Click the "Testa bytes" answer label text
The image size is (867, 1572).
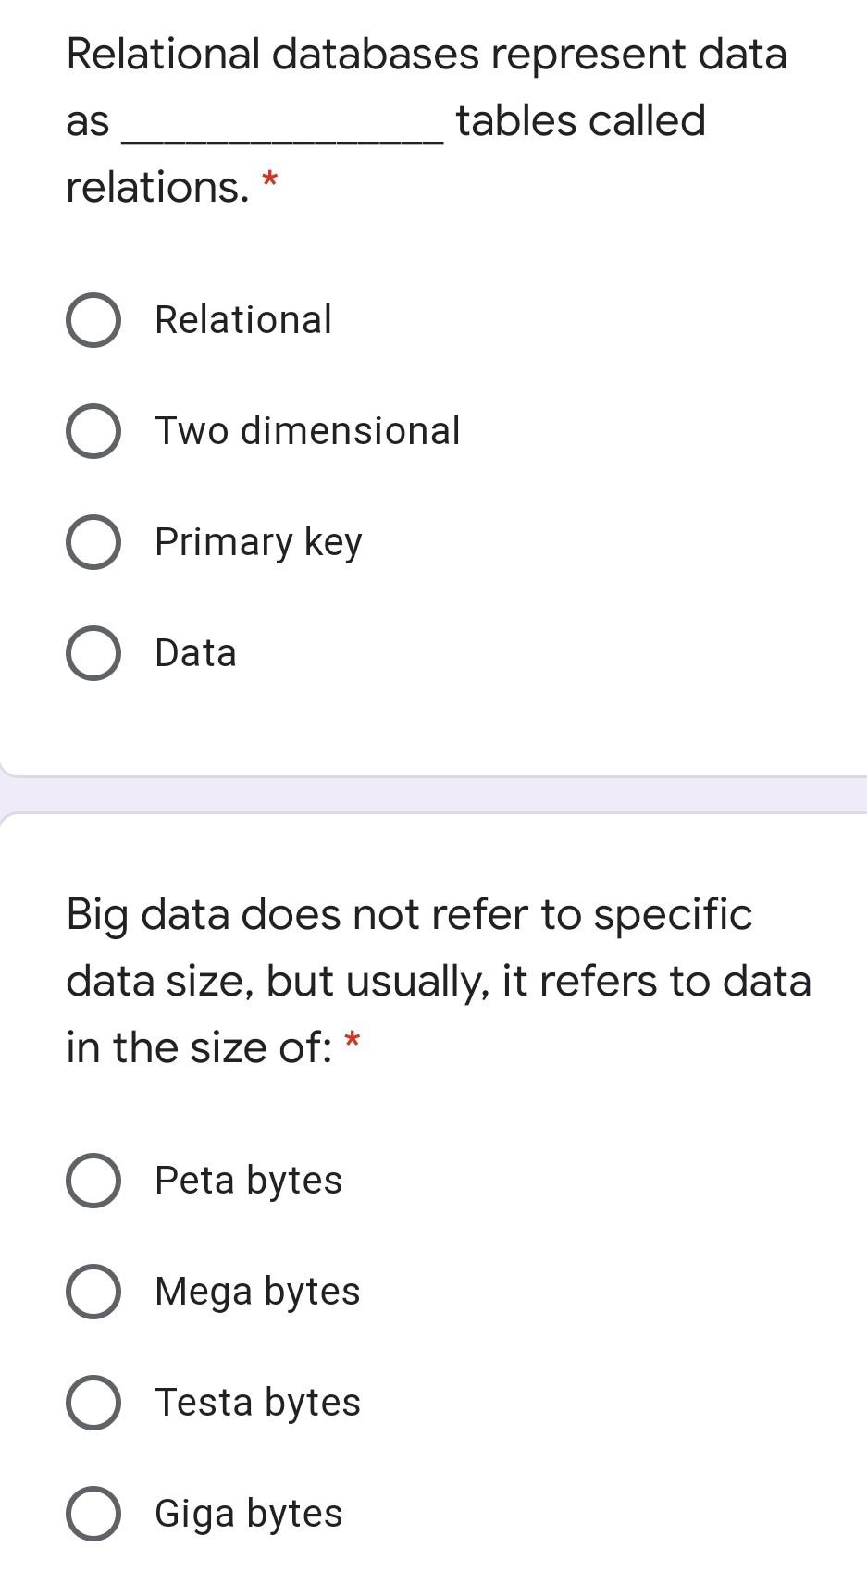[x=257, y=1403]
